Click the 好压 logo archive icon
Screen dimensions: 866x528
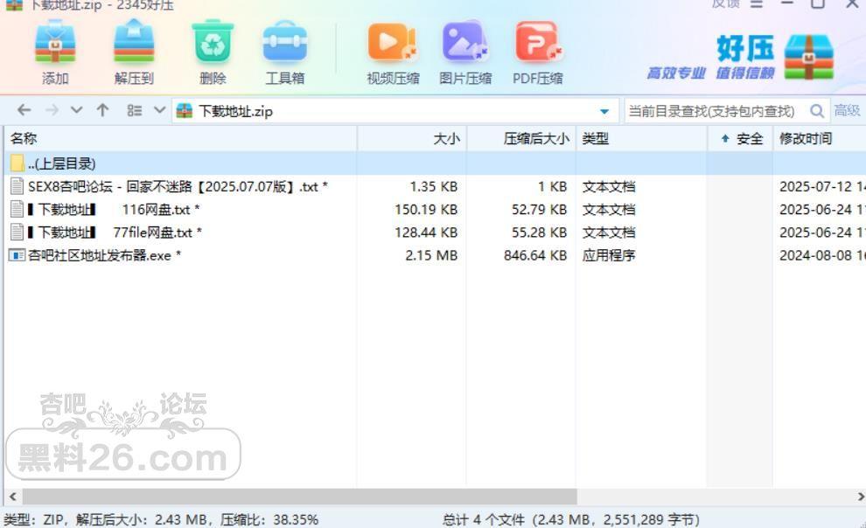[808, 57]
